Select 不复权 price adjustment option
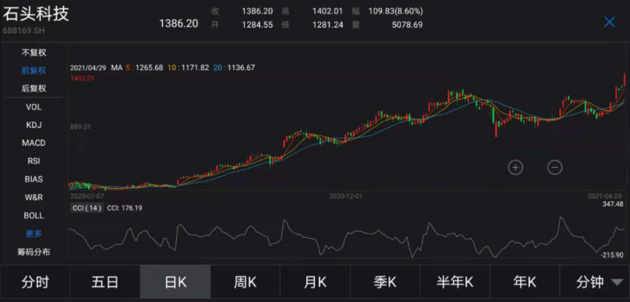630x302 pixels. coord(34,52)
